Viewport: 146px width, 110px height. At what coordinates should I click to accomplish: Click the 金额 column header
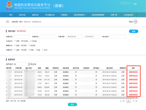tap(39, 68)
